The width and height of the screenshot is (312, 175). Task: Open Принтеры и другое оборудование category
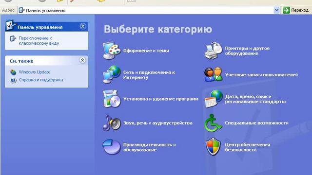[247, 51]
